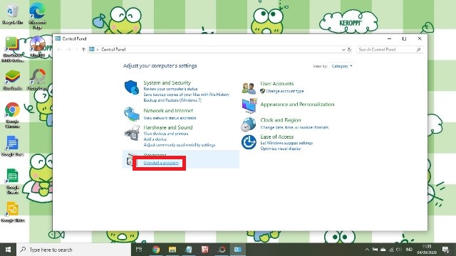Click the Forward arrow in Control Panel
Image resolution: width=456 pixels, height=256 pixels.
pos(69,50)
